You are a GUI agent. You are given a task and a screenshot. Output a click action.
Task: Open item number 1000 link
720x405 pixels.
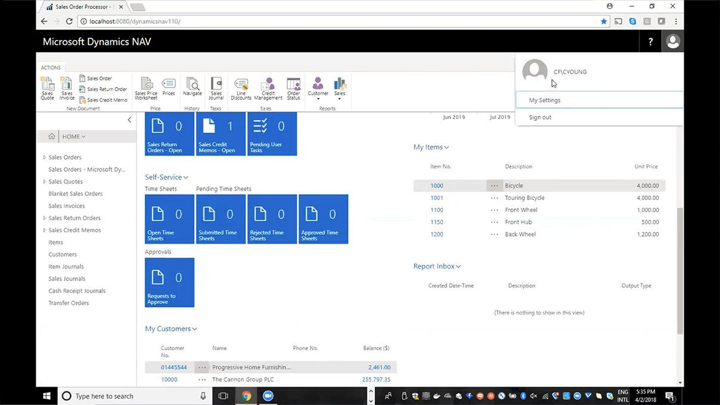click(x=437, y=186)
